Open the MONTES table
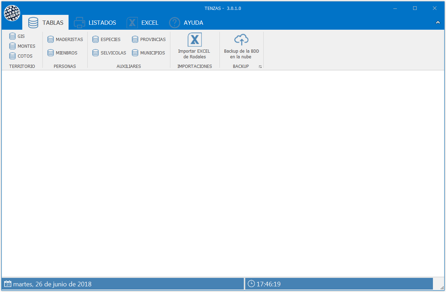This screenshot has width=446, height=292. (22, 46)
